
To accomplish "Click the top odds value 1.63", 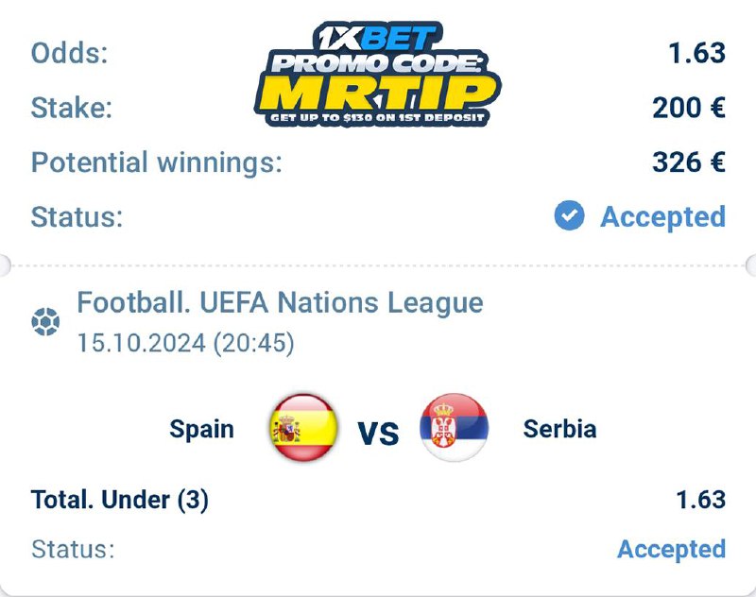I will point(696,53).
